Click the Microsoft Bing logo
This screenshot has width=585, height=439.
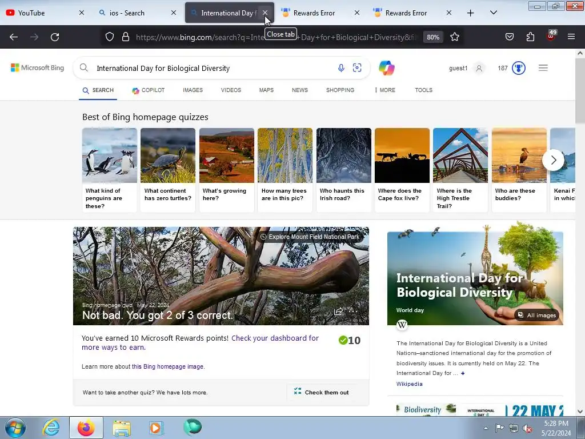click(x=37, y=67)
